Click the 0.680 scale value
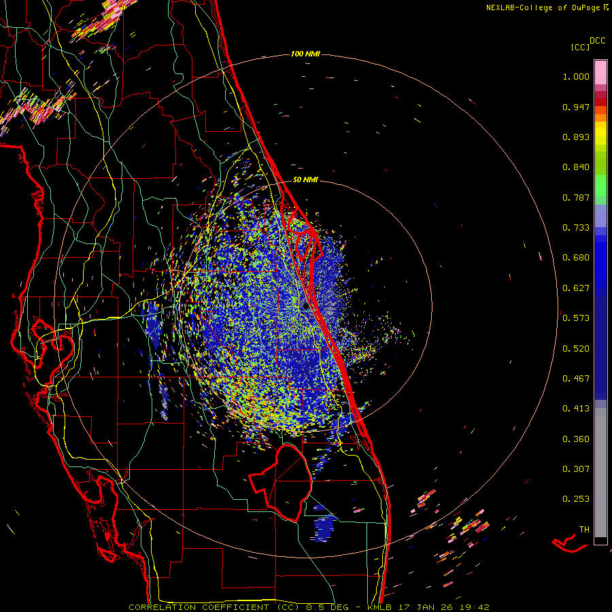This screenshot has width=612, height=612. point(576,258)
